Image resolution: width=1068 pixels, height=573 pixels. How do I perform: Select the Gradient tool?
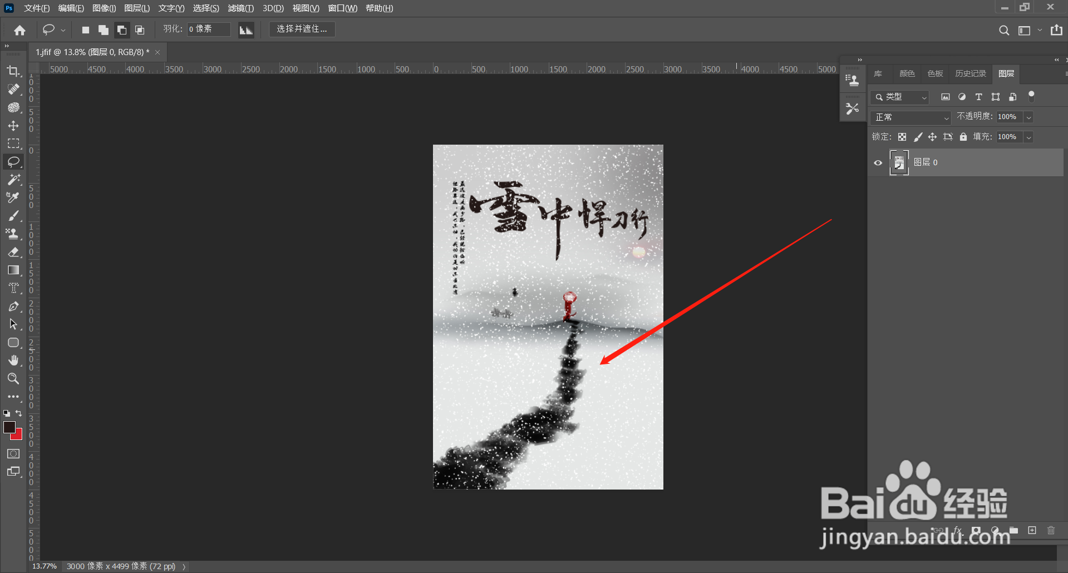point(13,270)
